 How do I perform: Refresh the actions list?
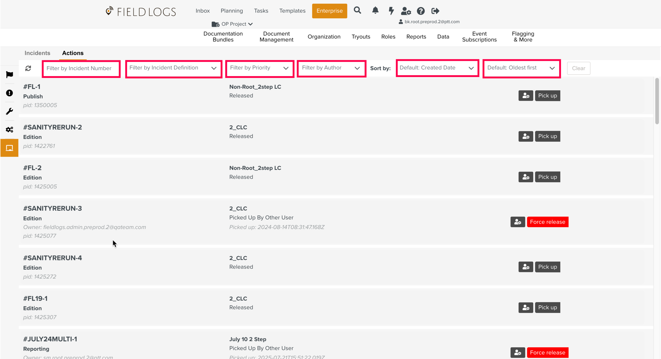coord(28,68)
